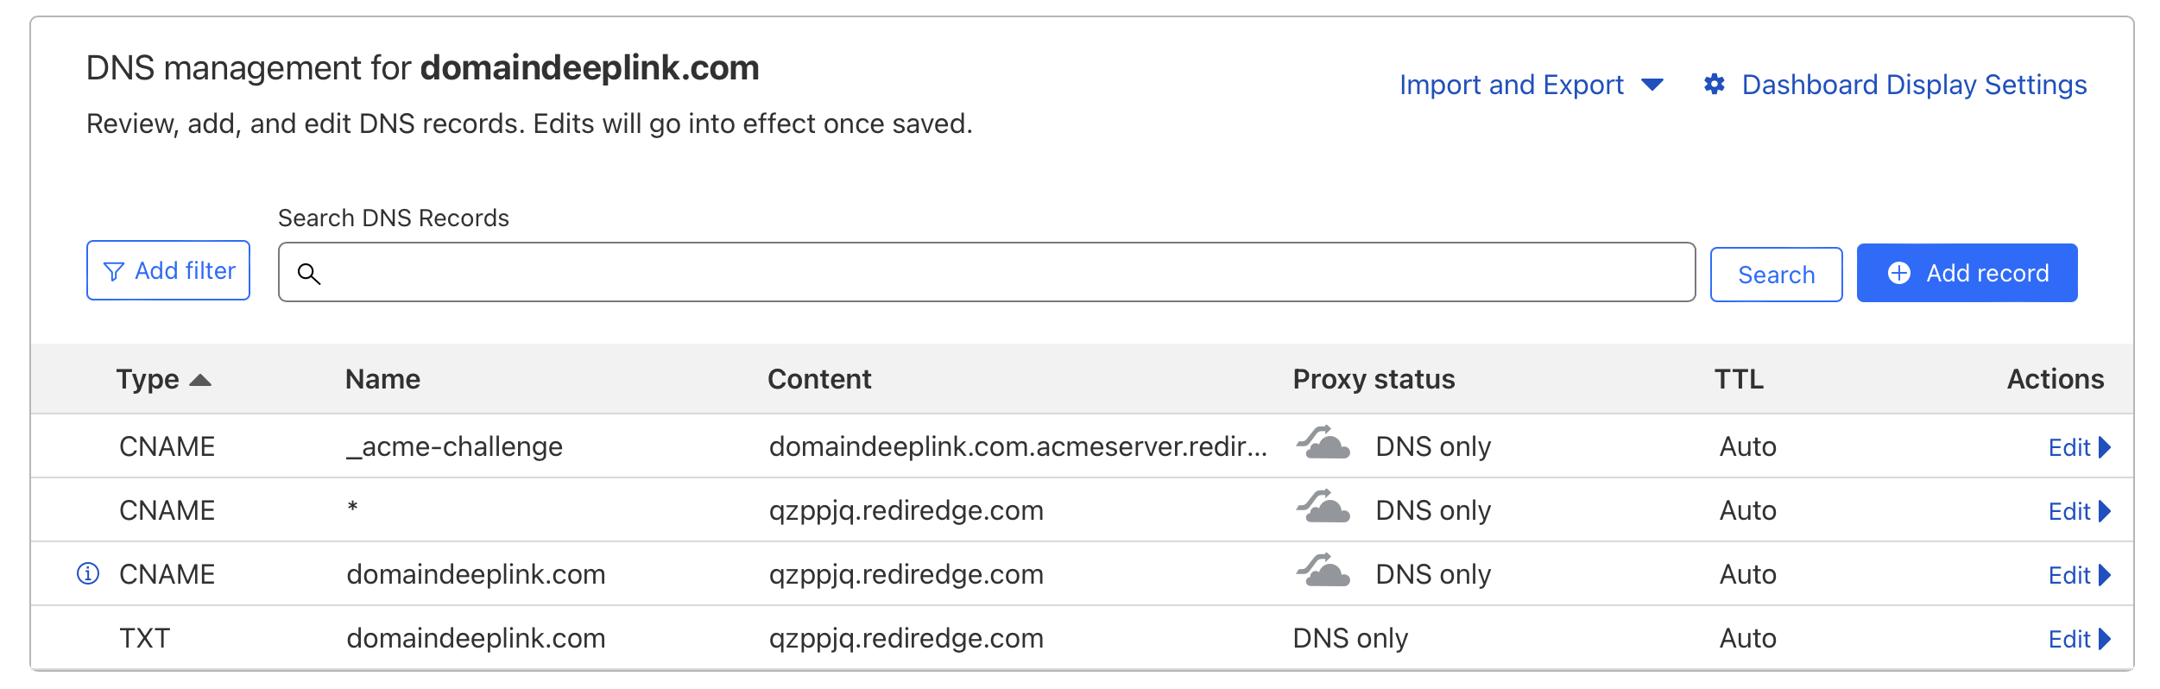2160x689 pixels.
Task: Expand Edit for the wildcard CNAME record
Action: 2079,511
